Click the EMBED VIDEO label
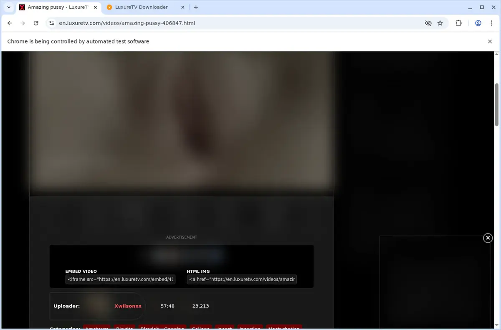 coord(81,272)
